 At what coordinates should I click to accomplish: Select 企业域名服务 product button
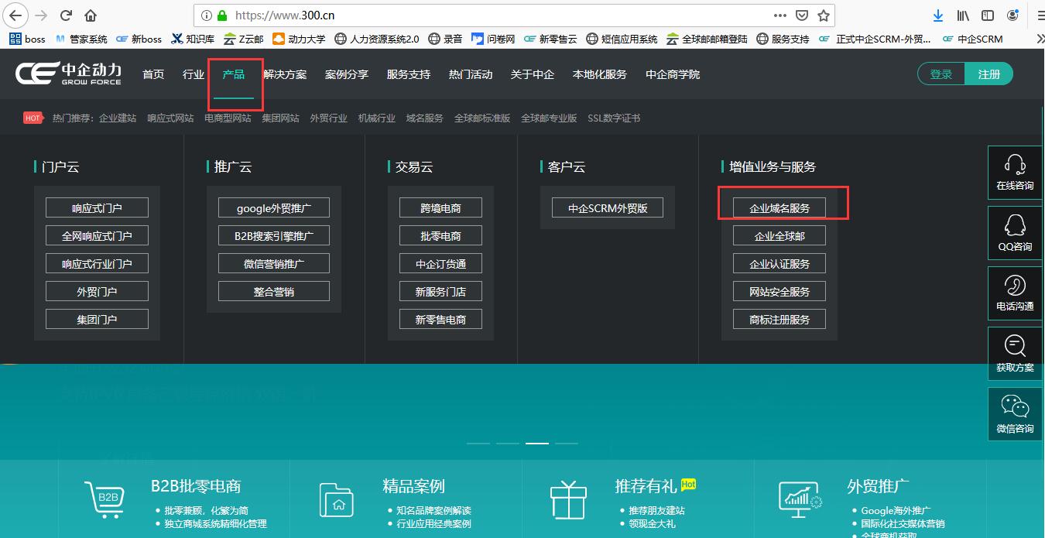(779, 207)
